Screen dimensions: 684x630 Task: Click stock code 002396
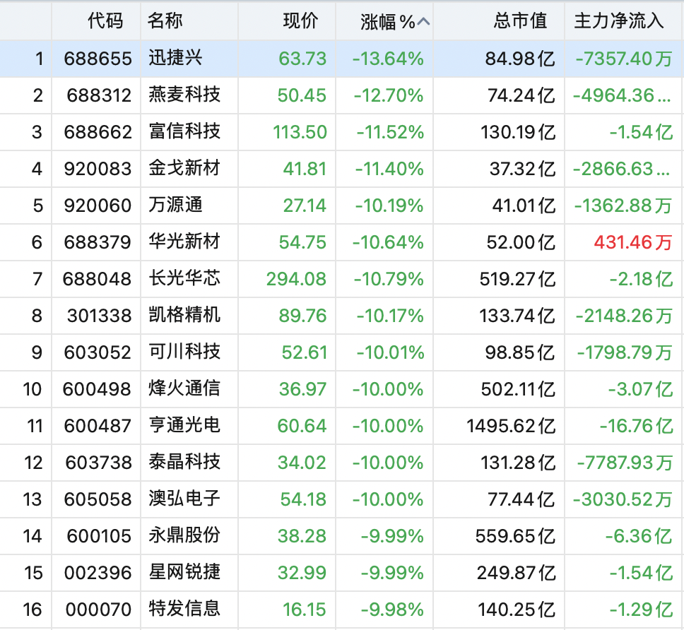coord(98,573)
